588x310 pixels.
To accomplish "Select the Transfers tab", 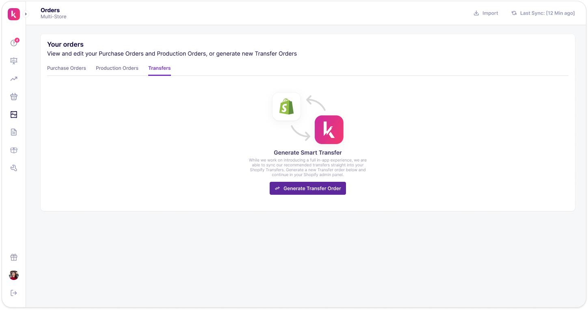I will 160,68.
